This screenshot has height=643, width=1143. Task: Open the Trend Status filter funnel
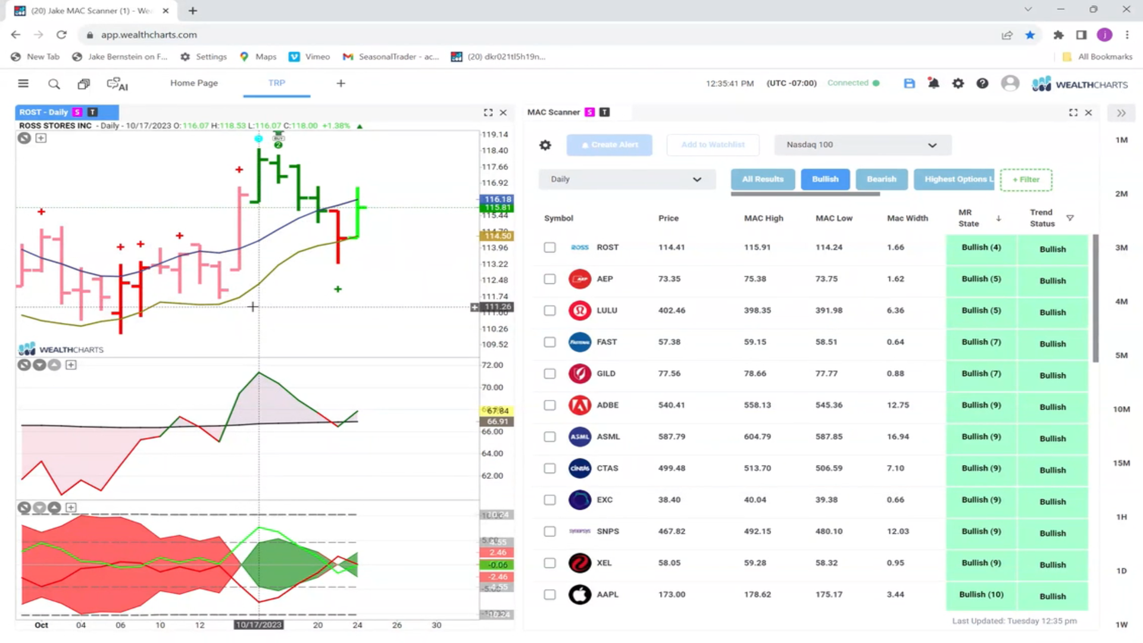1070,218
